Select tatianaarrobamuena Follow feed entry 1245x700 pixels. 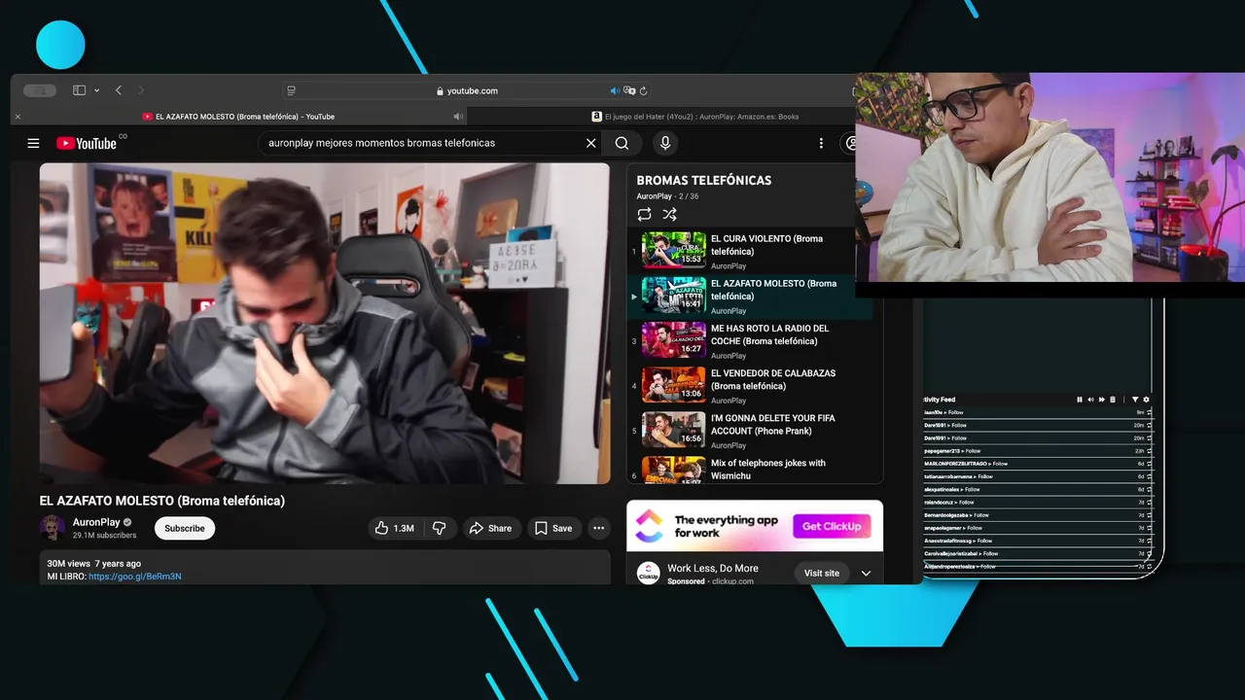pyautogui.click(x=1037, y=476)
